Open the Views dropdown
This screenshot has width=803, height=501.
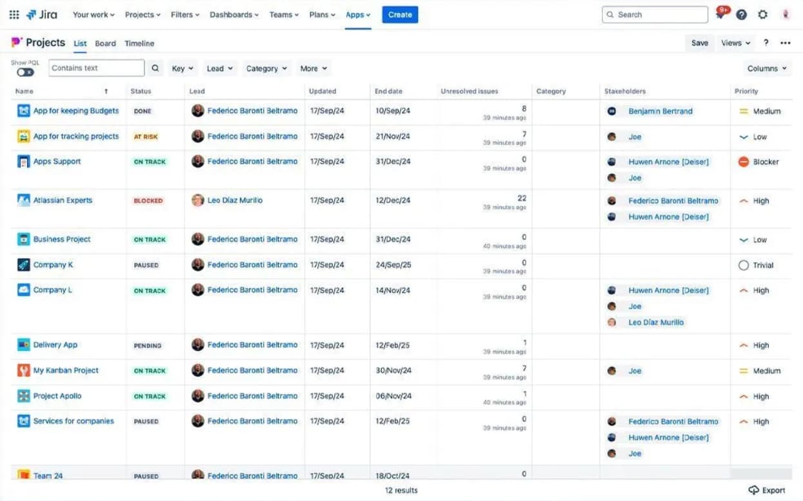click(x=735, y=43)
